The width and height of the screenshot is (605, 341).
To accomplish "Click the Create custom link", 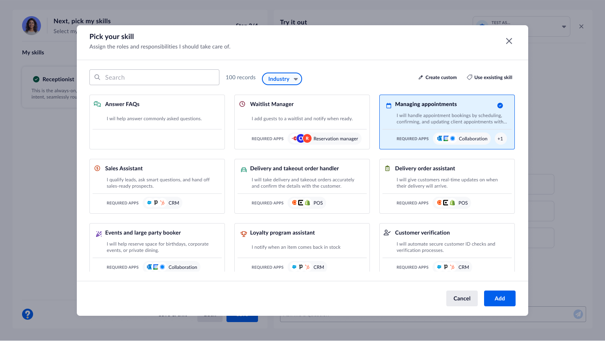I will click(x=438, y=78).
